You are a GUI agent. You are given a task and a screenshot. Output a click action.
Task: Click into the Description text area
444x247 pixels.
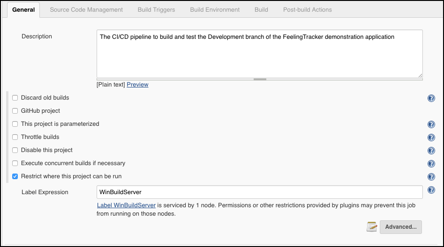click(260, 54)
